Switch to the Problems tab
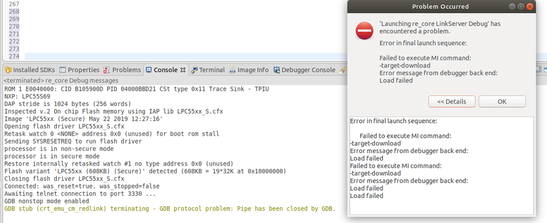 tap(126, 70)
